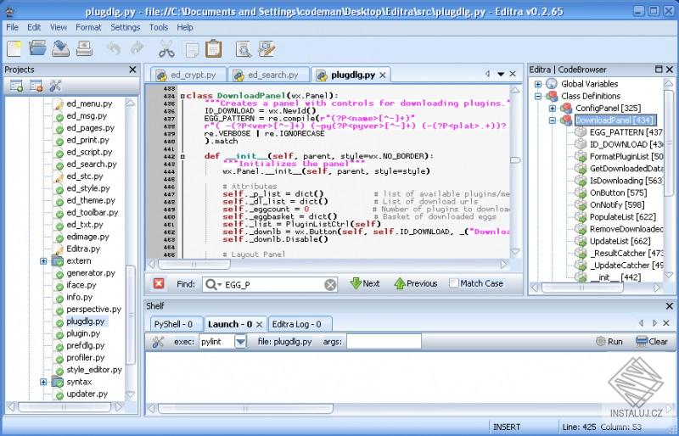Click the Copy toolbar icon
679x436 pixels.
point(192,49)
